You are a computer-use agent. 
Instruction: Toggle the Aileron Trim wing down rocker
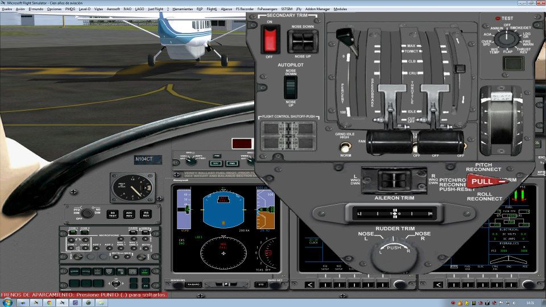394,181
